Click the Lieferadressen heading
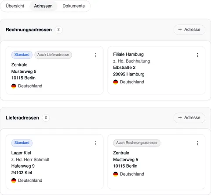Viewport: 211px width, 195px height. [x=22, y=118]
